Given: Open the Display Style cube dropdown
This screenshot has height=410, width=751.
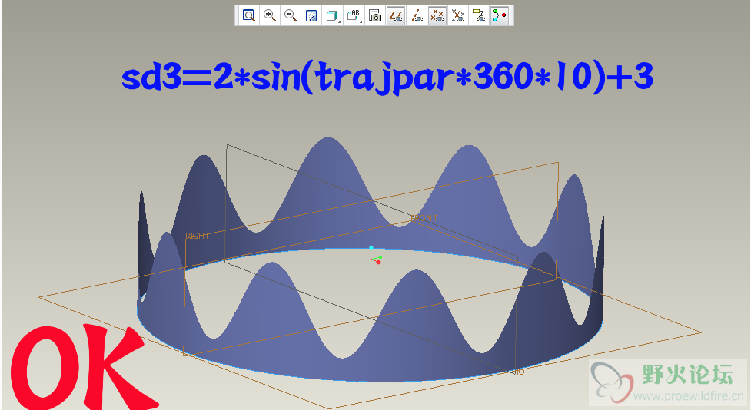Looking at the screenshot, I should tap(333, 15).
